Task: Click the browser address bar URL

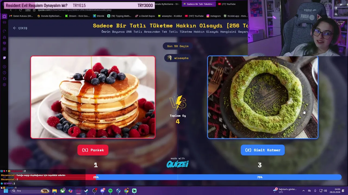Action: 75,10
